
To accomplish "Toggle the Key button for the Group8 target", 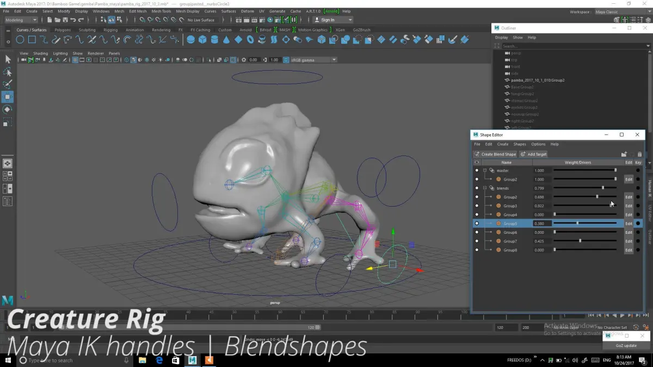I will 638,250.
